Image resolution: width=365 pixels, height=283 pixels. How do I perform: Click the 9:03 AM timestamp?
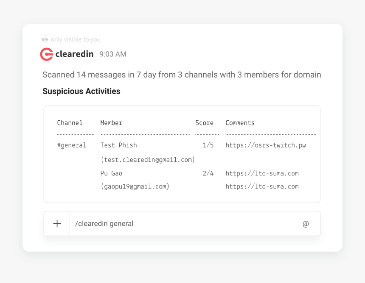pyautogui.click(x=113, y=54)
